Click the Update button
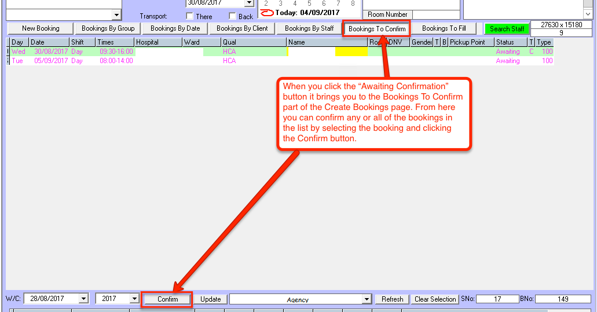597x312 pixels. 210,299
